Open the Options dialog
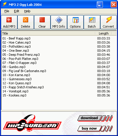Viewport: 118px width, 136px height. 75,22
